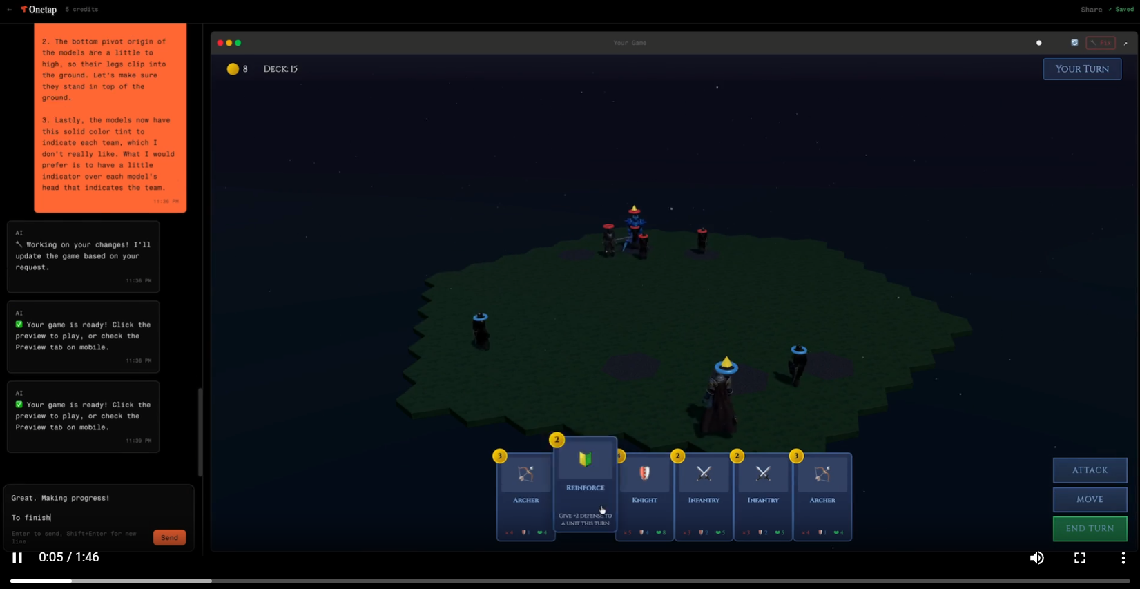1140x589 pixels.
Task: Click the 0:05 / 1:46 time display
Action: pos(69,557)
